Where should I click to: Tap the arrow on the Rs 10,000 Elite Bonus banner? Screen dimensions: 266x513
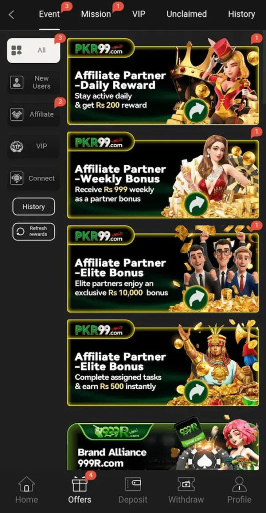[196, 298]
